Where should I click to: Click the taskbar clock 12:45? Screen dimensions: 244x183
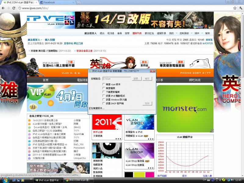(x=239, y=180)
